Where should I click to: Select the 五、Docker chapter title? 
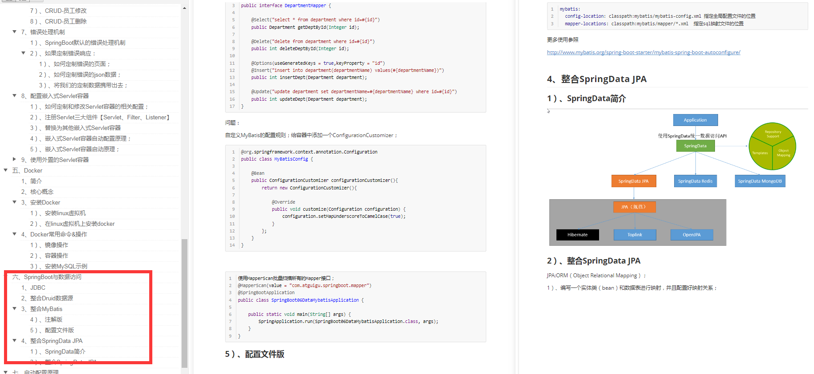(27, 170)
